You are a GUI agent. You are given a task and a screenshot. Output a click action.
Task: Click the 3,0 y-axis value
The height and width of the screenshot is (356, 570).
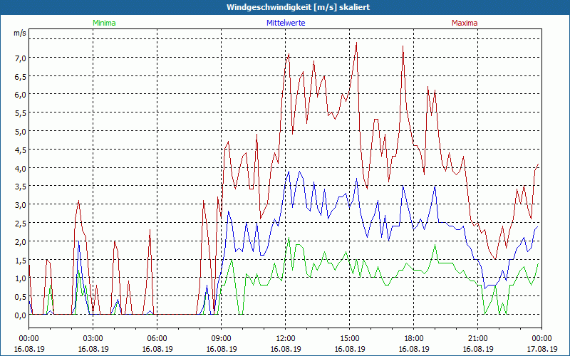click(x=20, y=205)
